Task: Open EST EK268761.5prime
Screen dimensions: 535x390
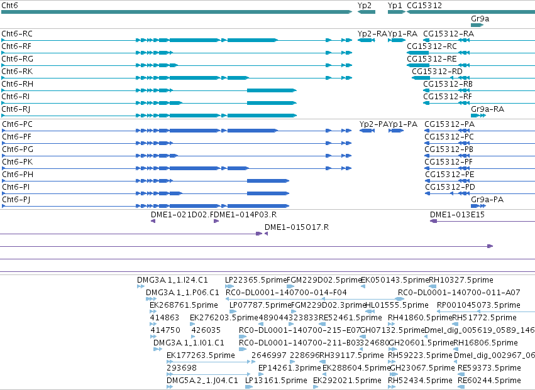Action: point(184,305)
